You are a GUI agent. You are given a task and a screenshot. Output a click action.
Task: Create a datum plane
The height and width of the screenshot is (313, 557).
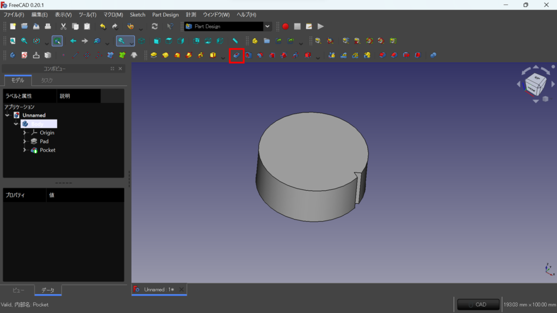click(86, 55)
